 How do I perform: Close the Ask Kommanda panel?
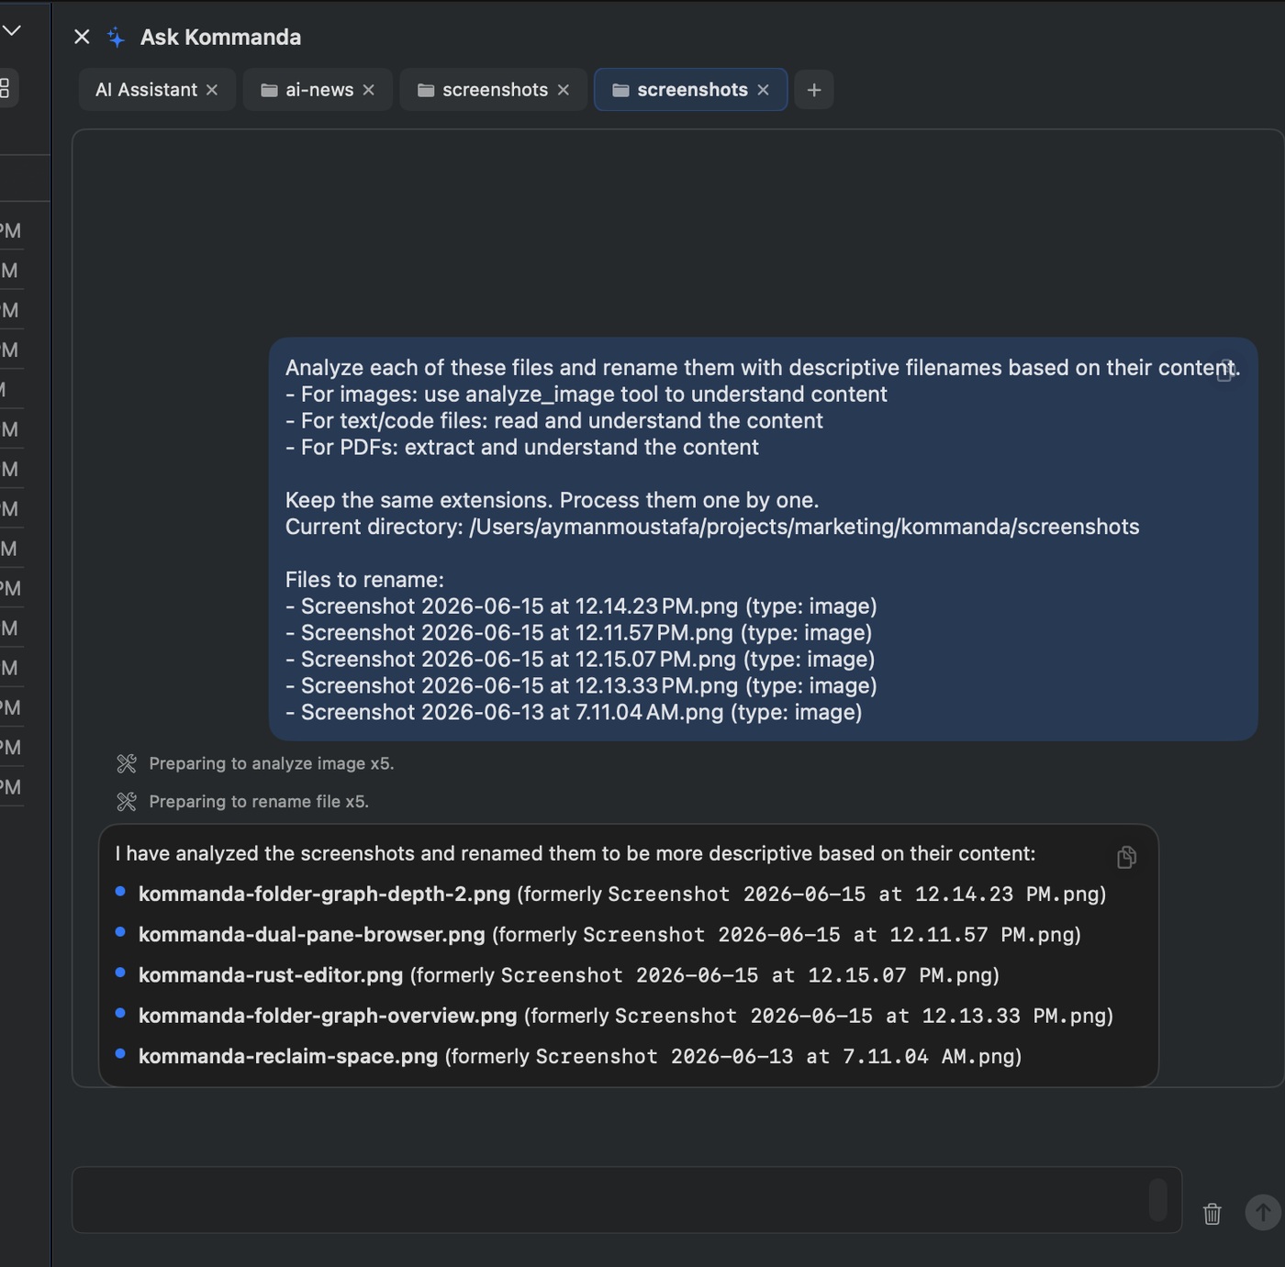point(82,37)
